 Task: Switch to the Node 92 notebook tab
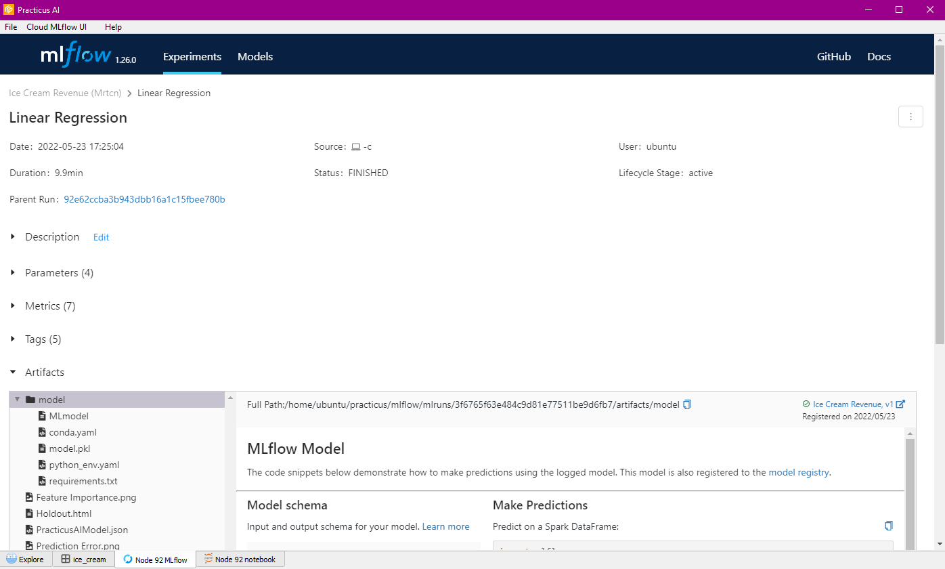point(240,559)
